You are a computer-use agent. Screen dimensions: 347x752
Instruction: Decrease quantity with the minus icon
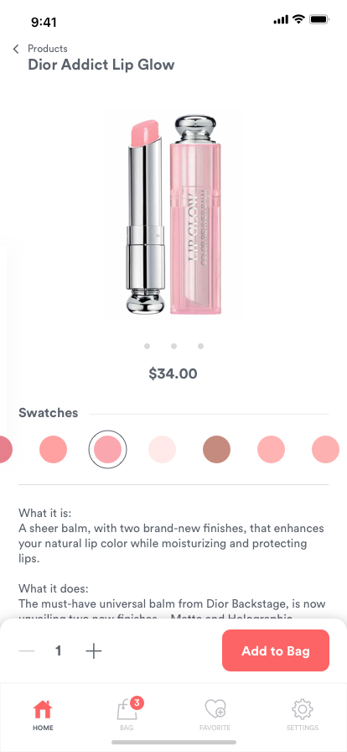pyautogui.click(x=27, y=650)
